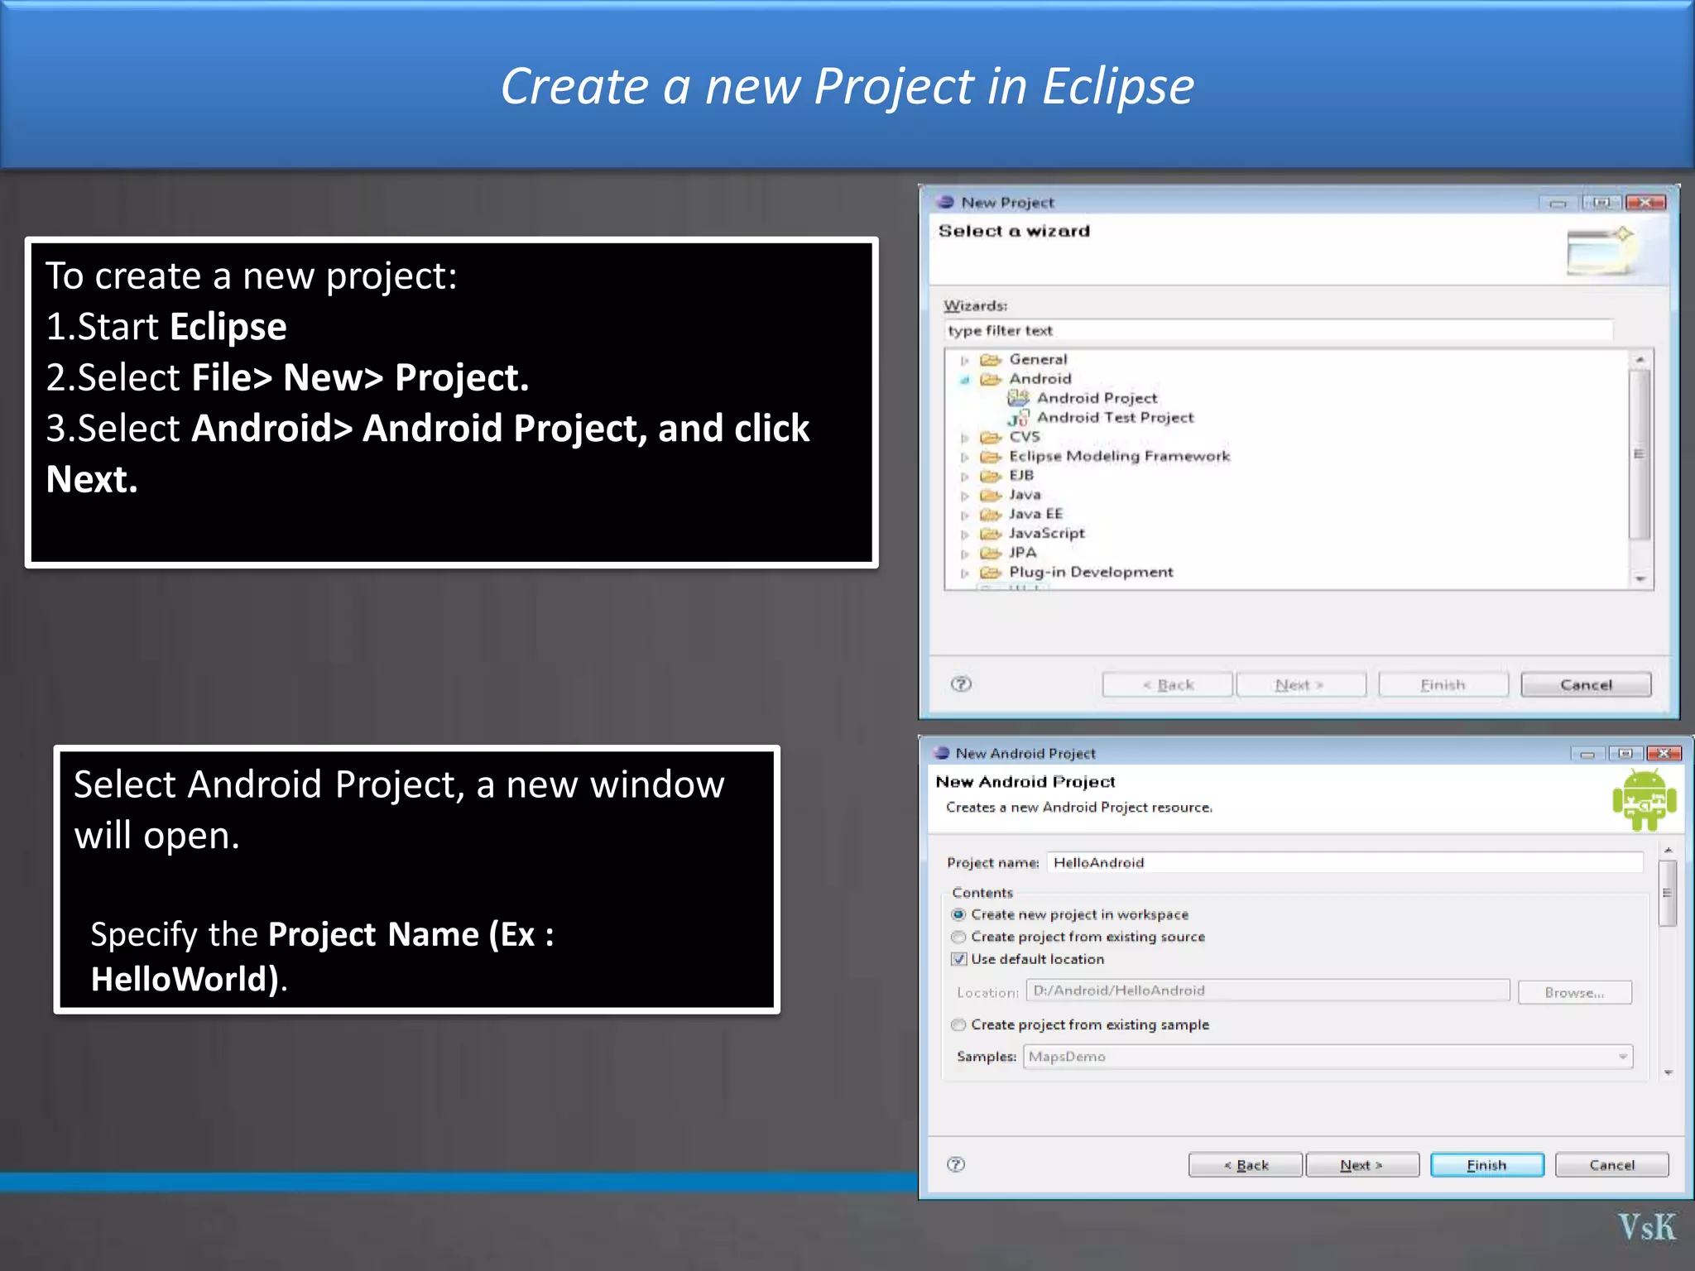The height and width of the screenshot is (1271, 1695).
Task: Click the wizard list scroll down arrow
Action: point(1640,578)
